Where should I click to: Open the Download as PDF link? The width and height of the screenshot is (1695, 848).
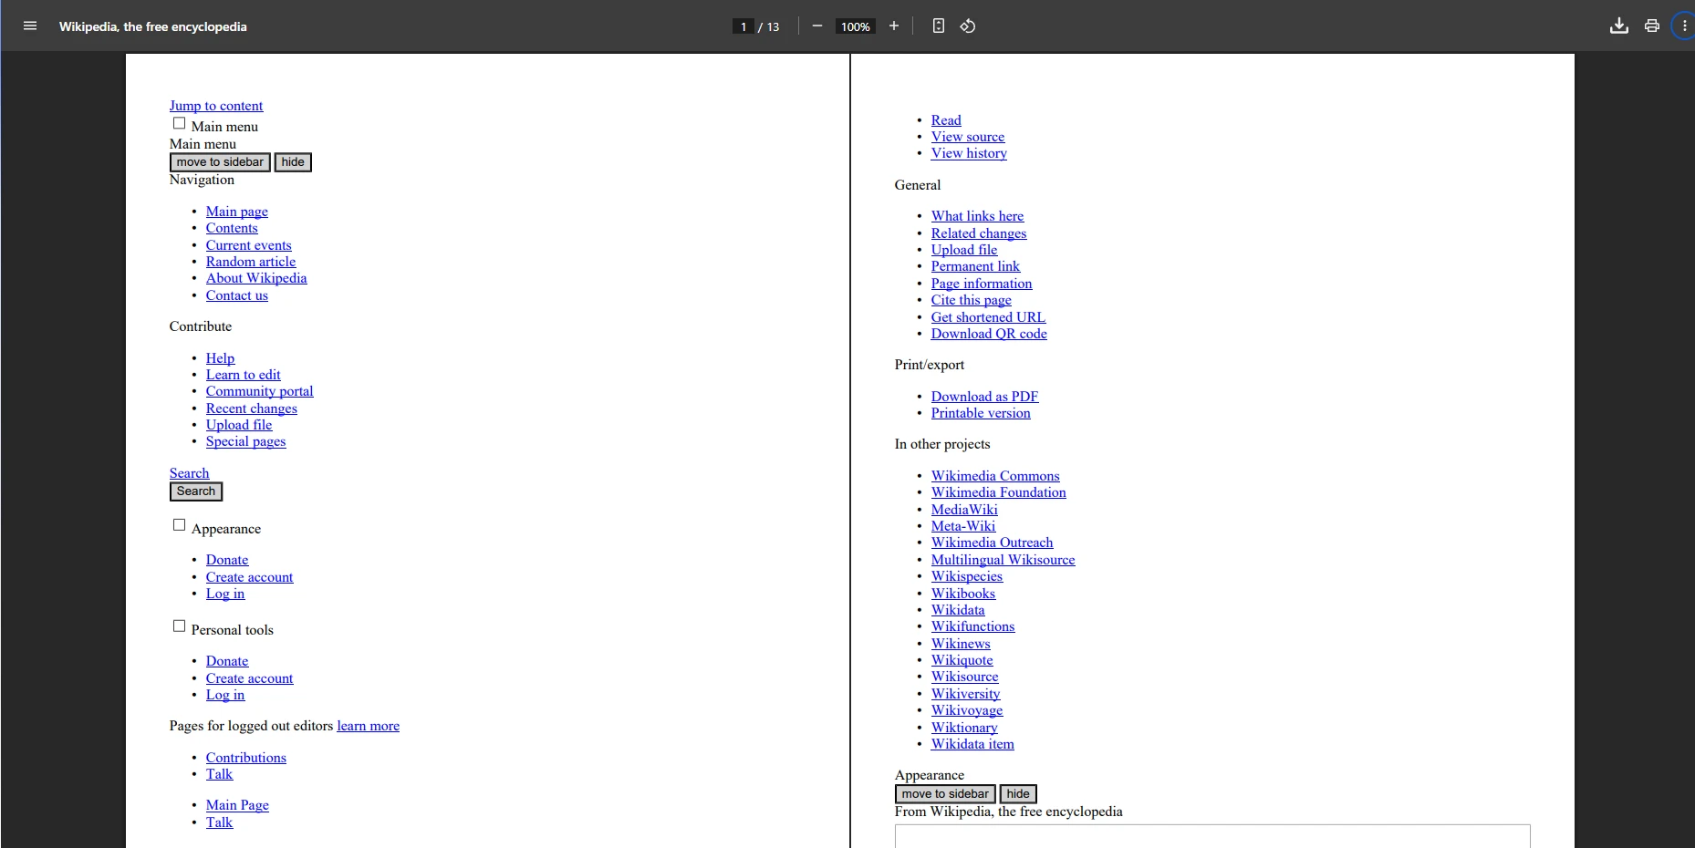984,397
